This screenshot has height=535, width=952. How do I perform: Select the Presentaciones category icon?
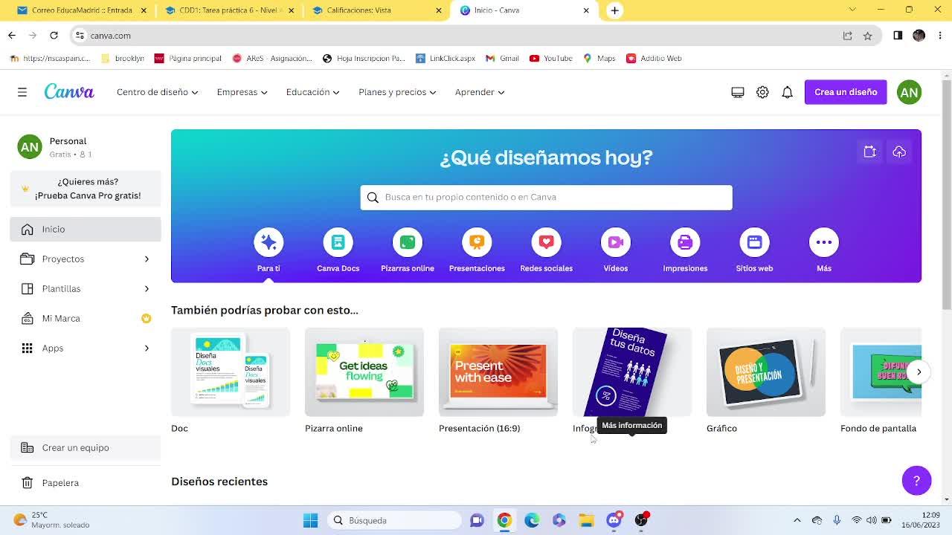(x=477, y=242)
